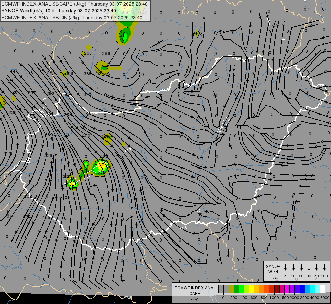Click the 235 value on the map
This screenshot has width=331, height=304.
(x=13, y=113)
